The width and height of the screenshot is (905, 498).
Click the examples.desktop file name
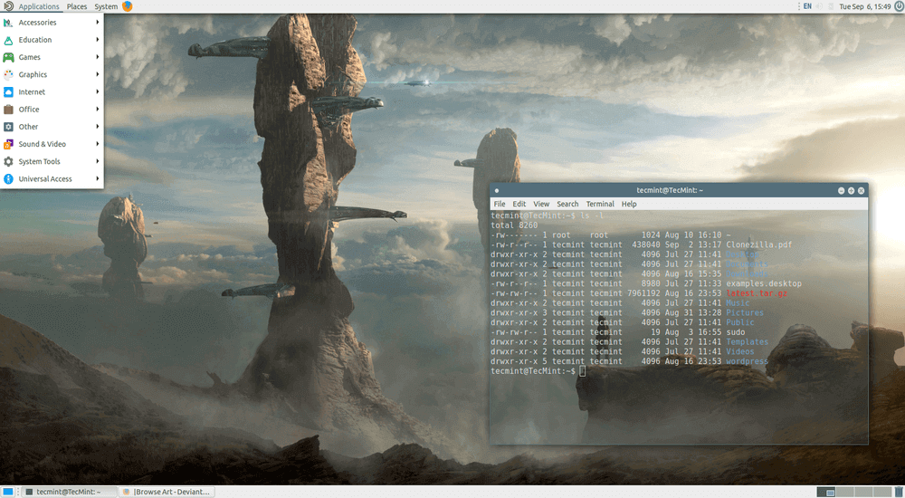[x=764, y=283]
